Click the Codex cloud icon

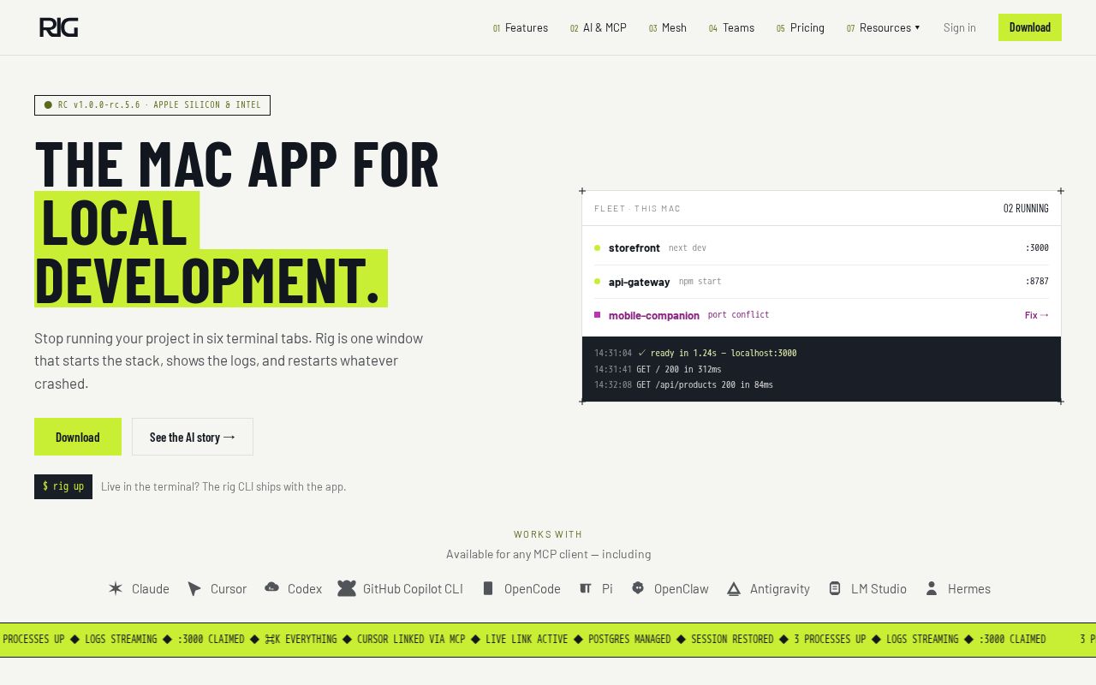pyautogui.click(x=271, y=587)
